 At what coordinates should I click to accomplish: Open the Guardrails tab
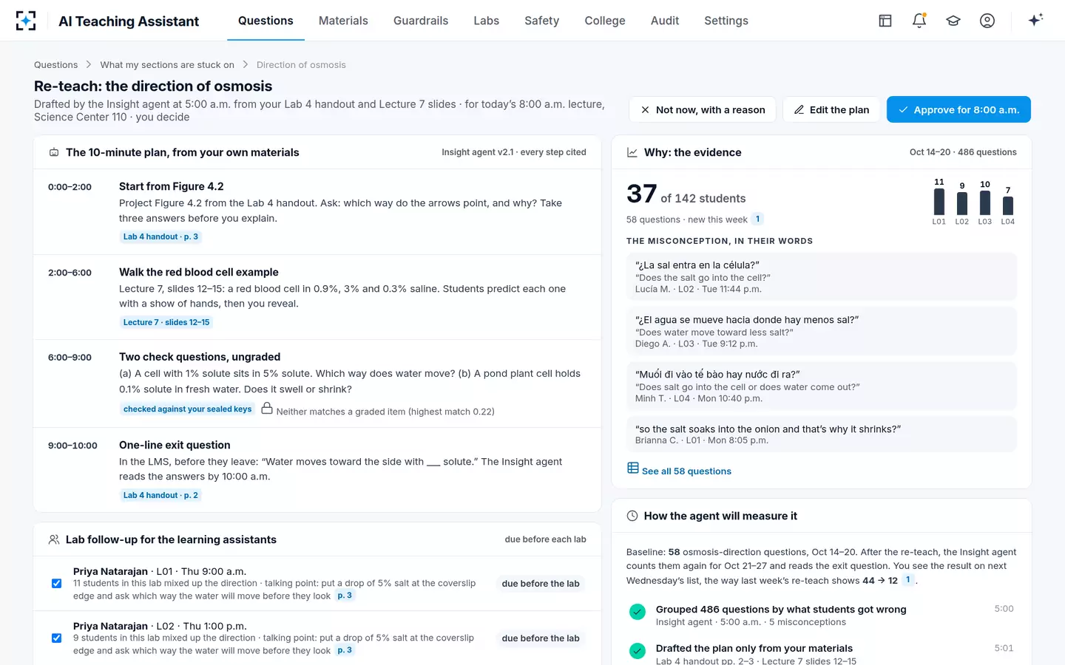point(421,21)
